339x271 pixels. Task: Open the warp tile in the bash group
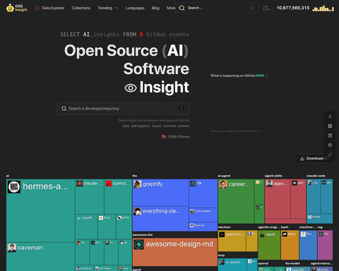click(x=290, y=245)
